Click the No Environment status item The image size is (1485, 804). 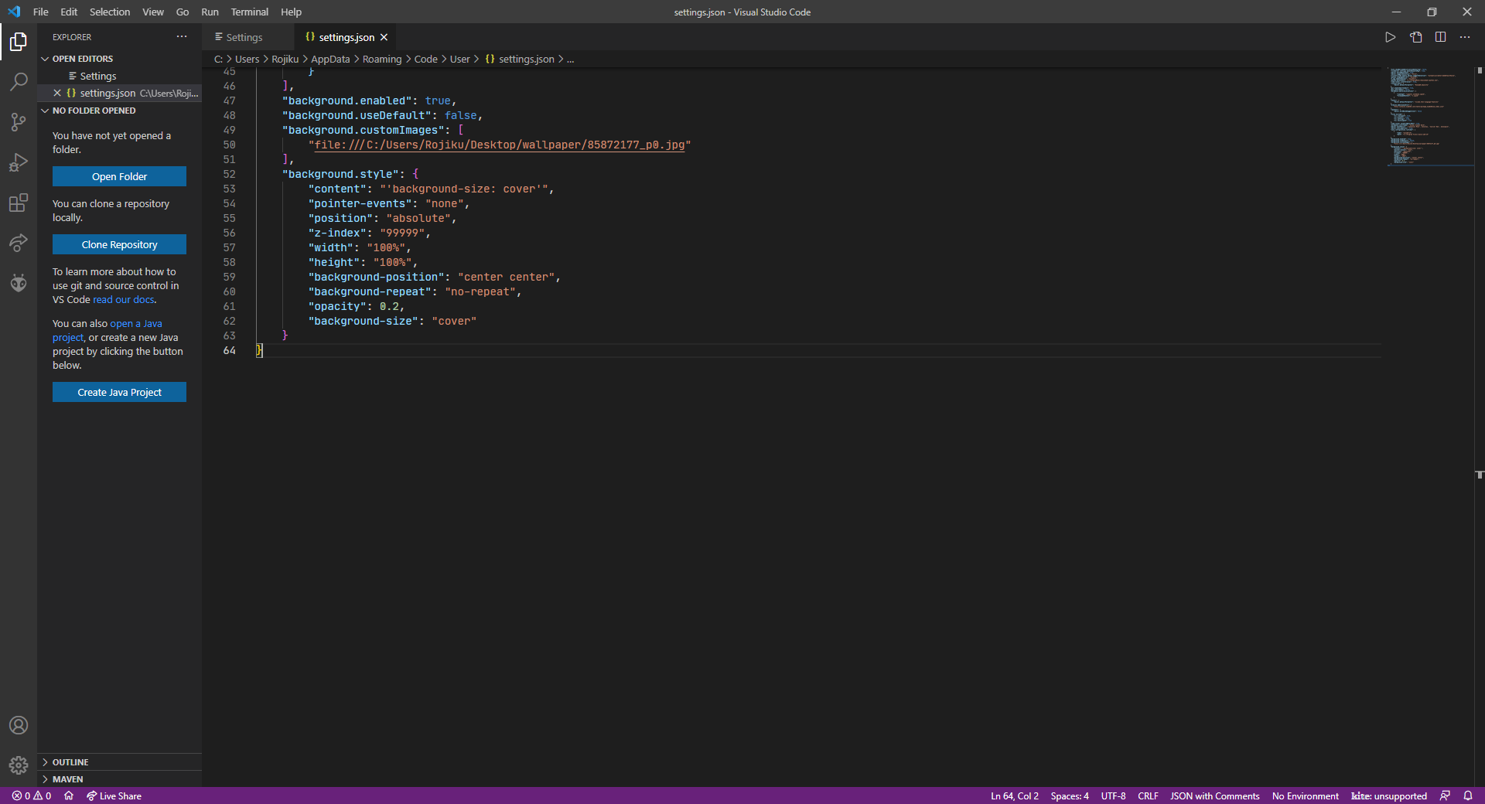click(x=1305, y=795)
